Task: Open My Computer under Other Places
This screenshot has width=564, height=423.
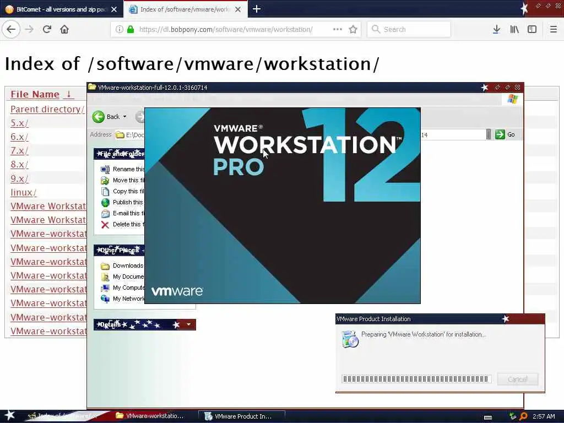Action: pyautogui.click(x=123, y=288)
